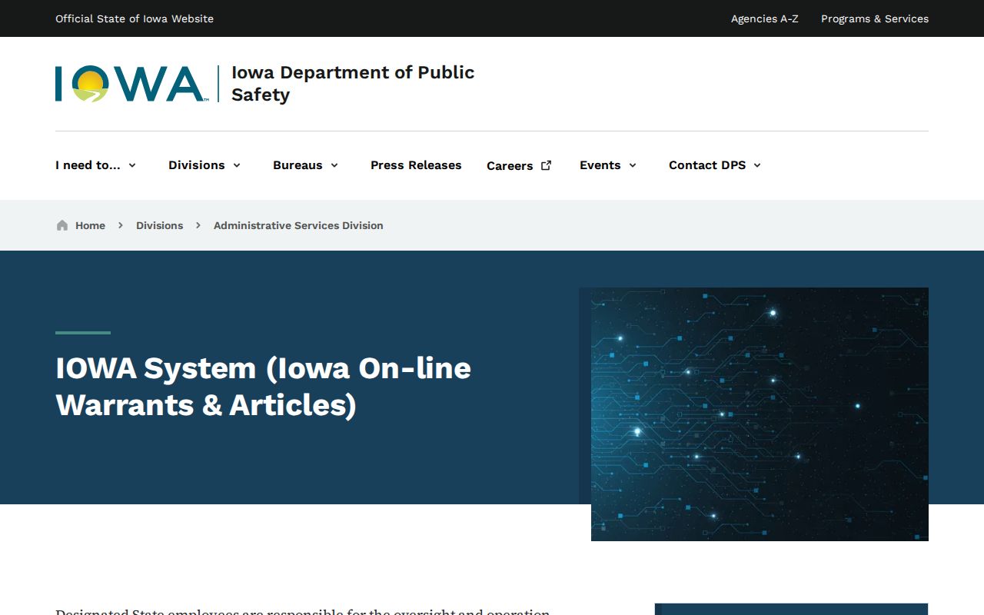Click "Official State of Iowa Website" text
The width and height of the screenshot is (984, 615).
135,18
